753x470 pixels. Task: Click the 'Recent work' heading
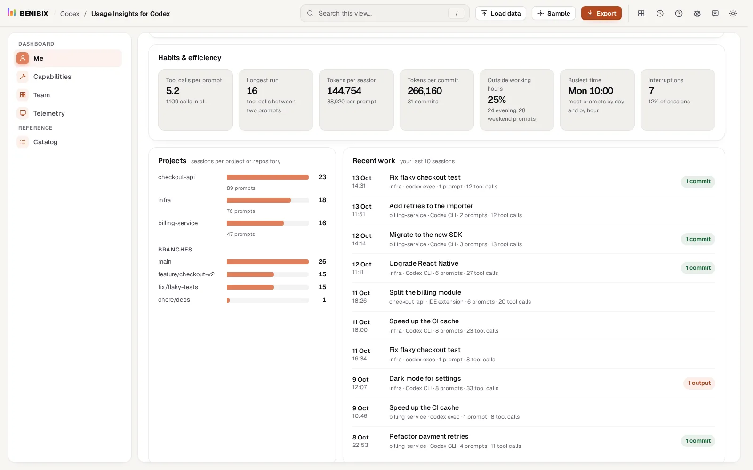point(374,161)
